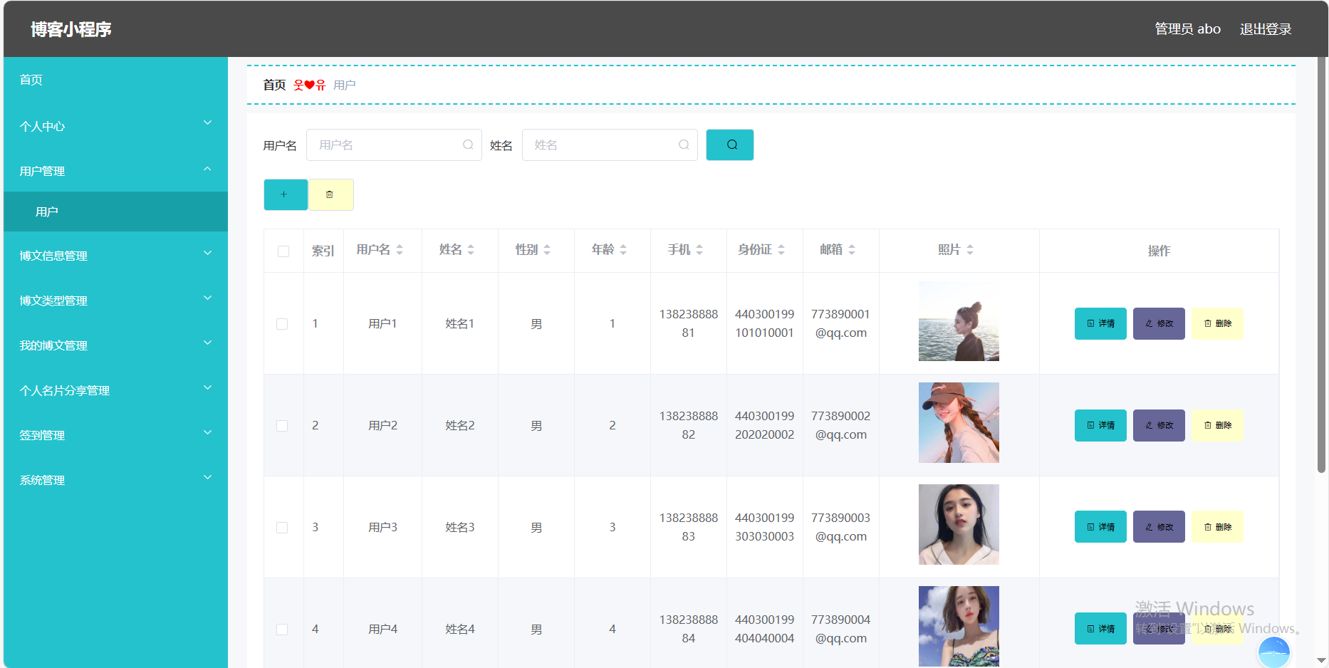The width and height of the screenshot is (1329, 668).
Task: Click phone cell 13823888883
Action: 688,527
